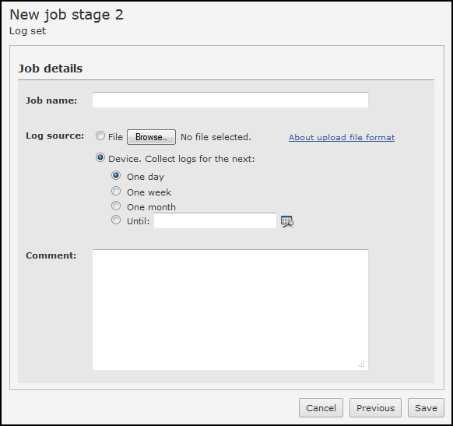Click inside the Comment text area
The image size is (453, 426).
pos(230,309)
